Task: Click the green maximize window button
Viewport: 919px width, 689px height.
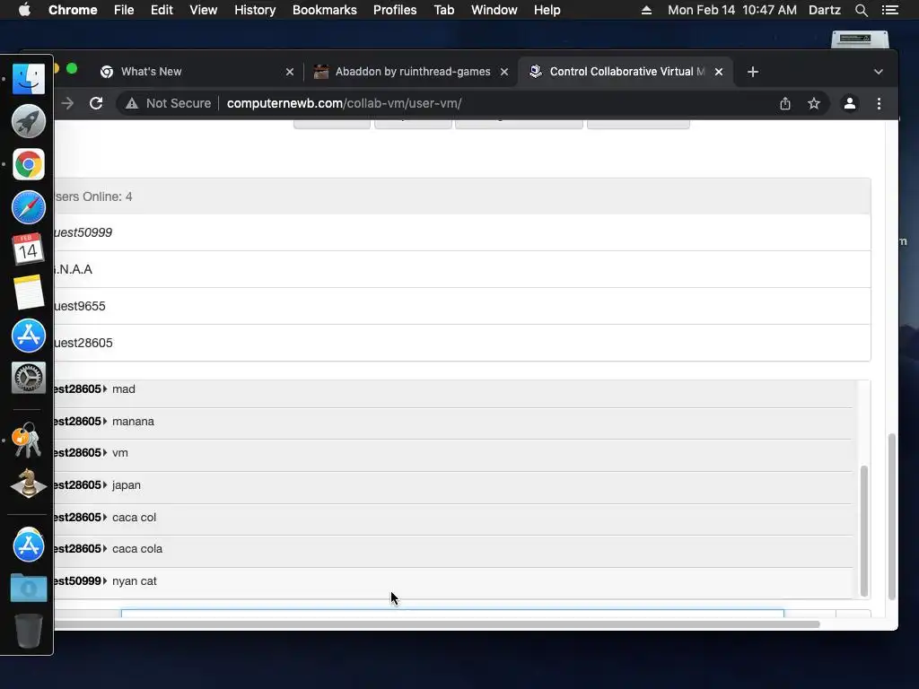Action: tap(72, 68)
